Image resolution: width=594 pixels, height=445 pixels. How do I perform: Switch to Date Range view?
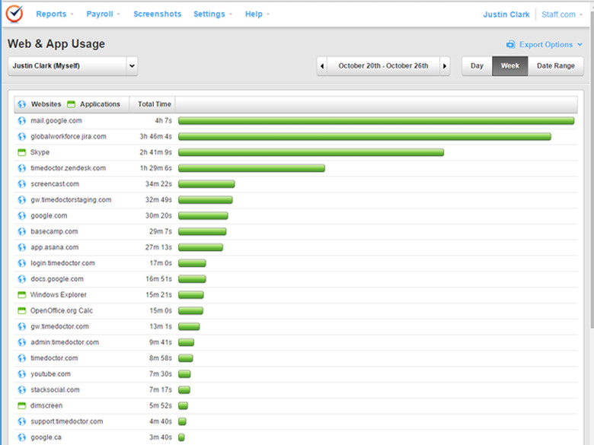[555, 66]
